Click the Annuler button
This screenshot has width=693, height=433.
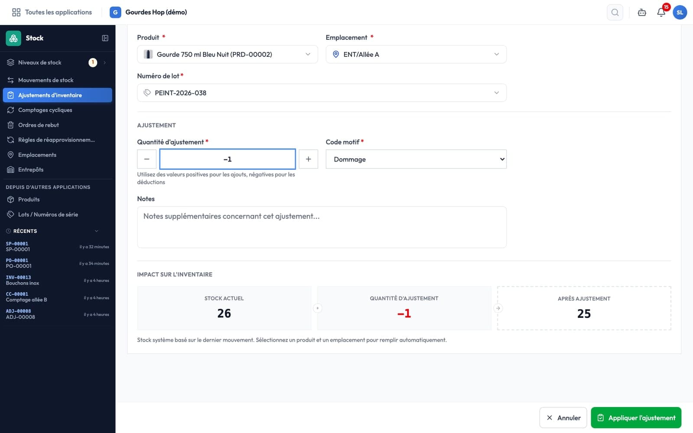coord(563,418)
